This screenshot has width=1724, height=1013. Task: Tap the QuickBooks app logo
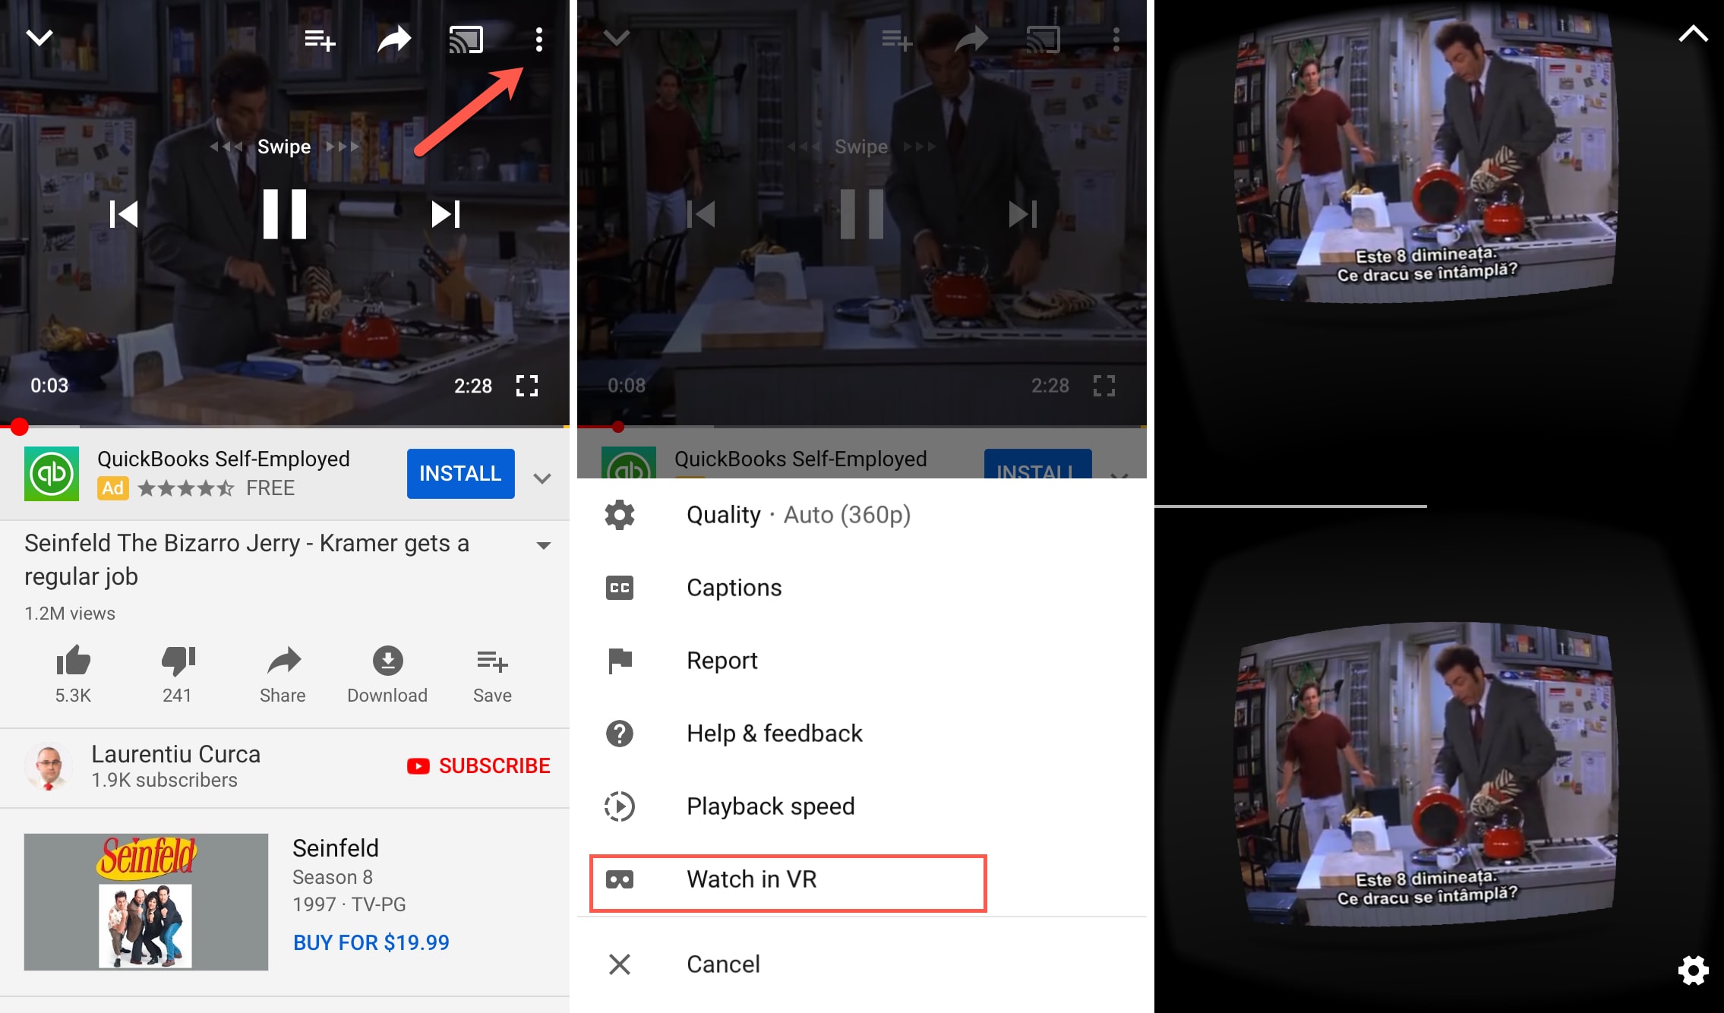(x=52, y=474)
